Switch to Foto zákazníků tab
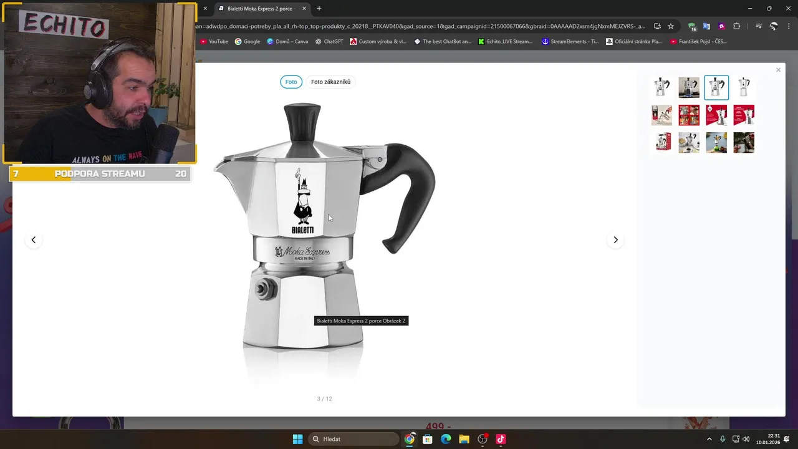The height and width of the screenshot is (449, 798). (x=330, y=82)
